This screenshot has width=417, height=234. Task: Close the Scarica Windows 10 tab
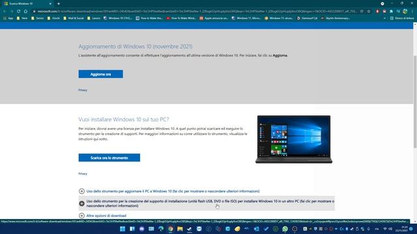[x=50, y=4]
